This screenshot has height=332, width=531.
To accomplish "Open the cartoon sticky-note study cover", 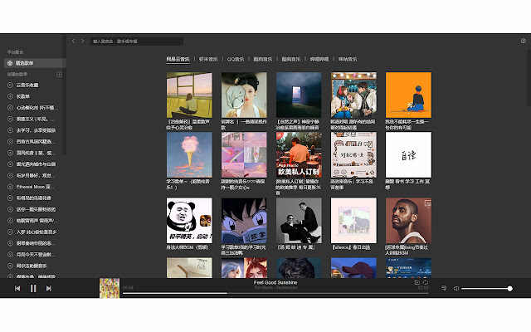I will click(353, 155).
